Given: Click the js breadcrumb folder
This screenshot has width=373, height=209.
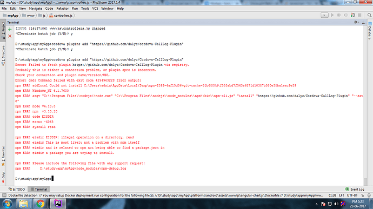Looking at the screenshot, I should [x=42, y=16].
